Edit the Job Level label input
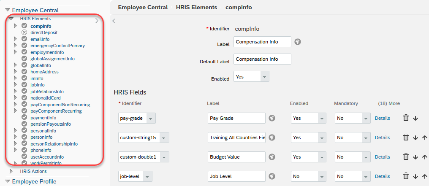Viewport: 429px width, 186px height. coord(236,176)
